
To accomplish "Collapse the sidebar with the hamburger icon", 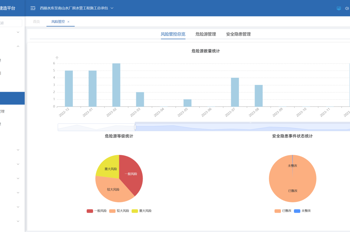I will click(x=33, y=8).
